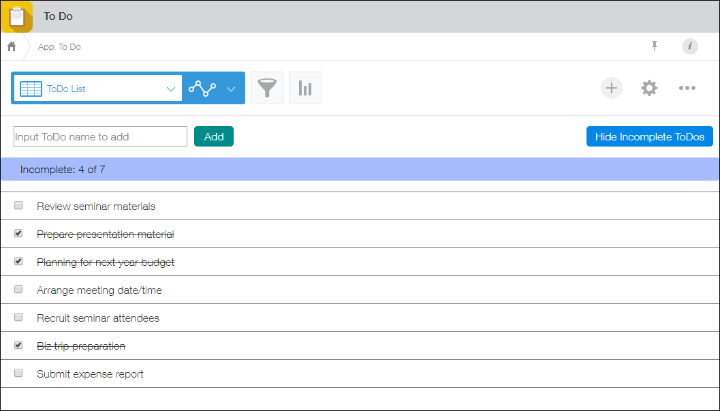The width and height of the screenshot is (720, 411).
Task: Uncheck the Biz trip preparation checkbox
Action: (18, 345)
